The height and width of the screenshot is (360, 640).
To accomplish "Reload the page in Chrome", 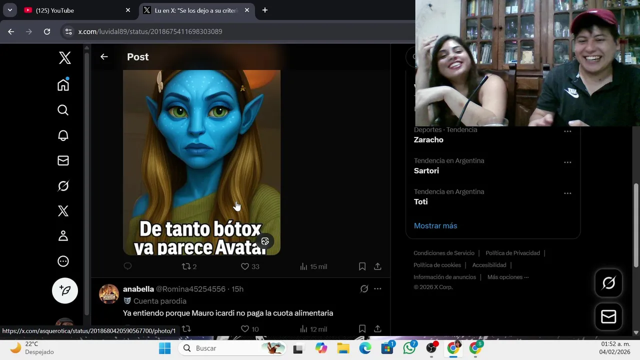I will click(x=47, y=31).
